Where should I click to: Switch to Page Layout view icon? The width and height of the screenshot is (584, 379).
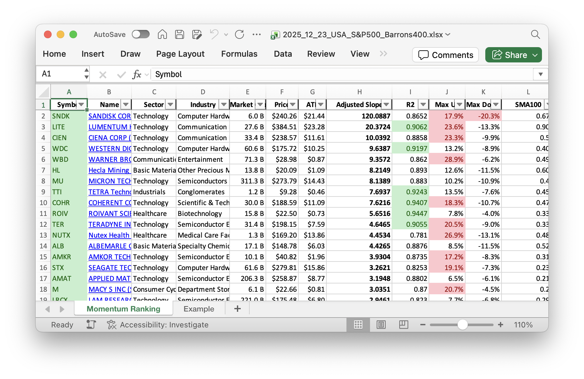pos(381,325)
